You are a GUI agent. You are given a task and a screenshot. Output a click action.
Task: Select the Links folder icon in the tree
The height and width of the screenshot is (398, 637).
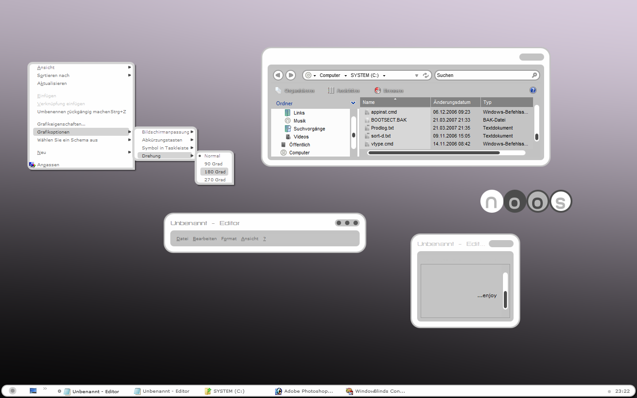click(x=288, y=113)
